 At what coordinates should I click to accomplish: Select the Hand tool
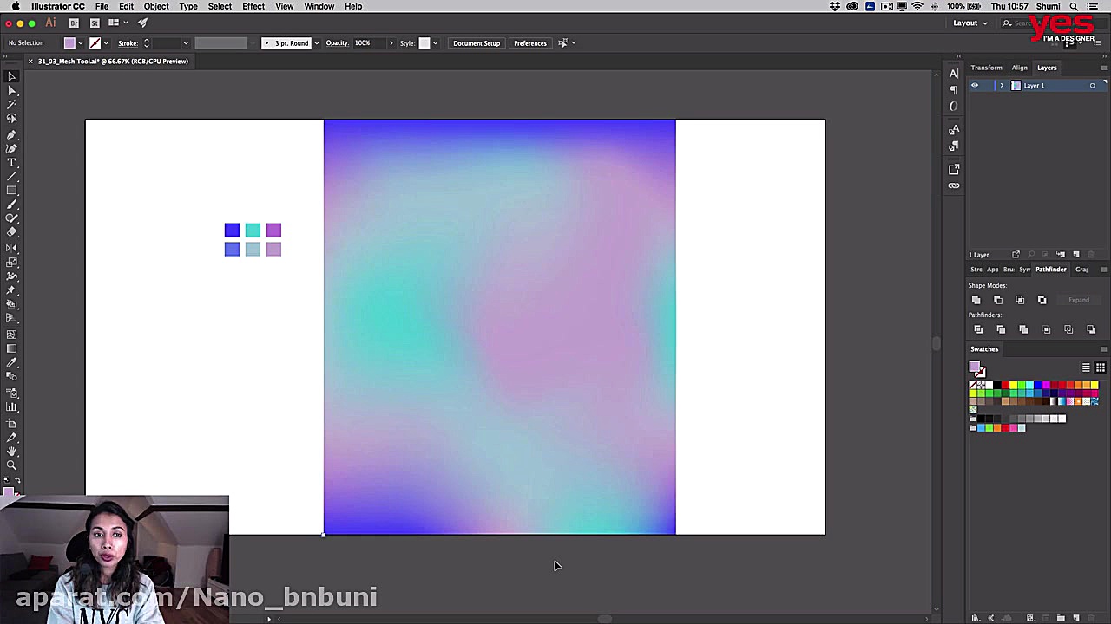coord(12,452)
